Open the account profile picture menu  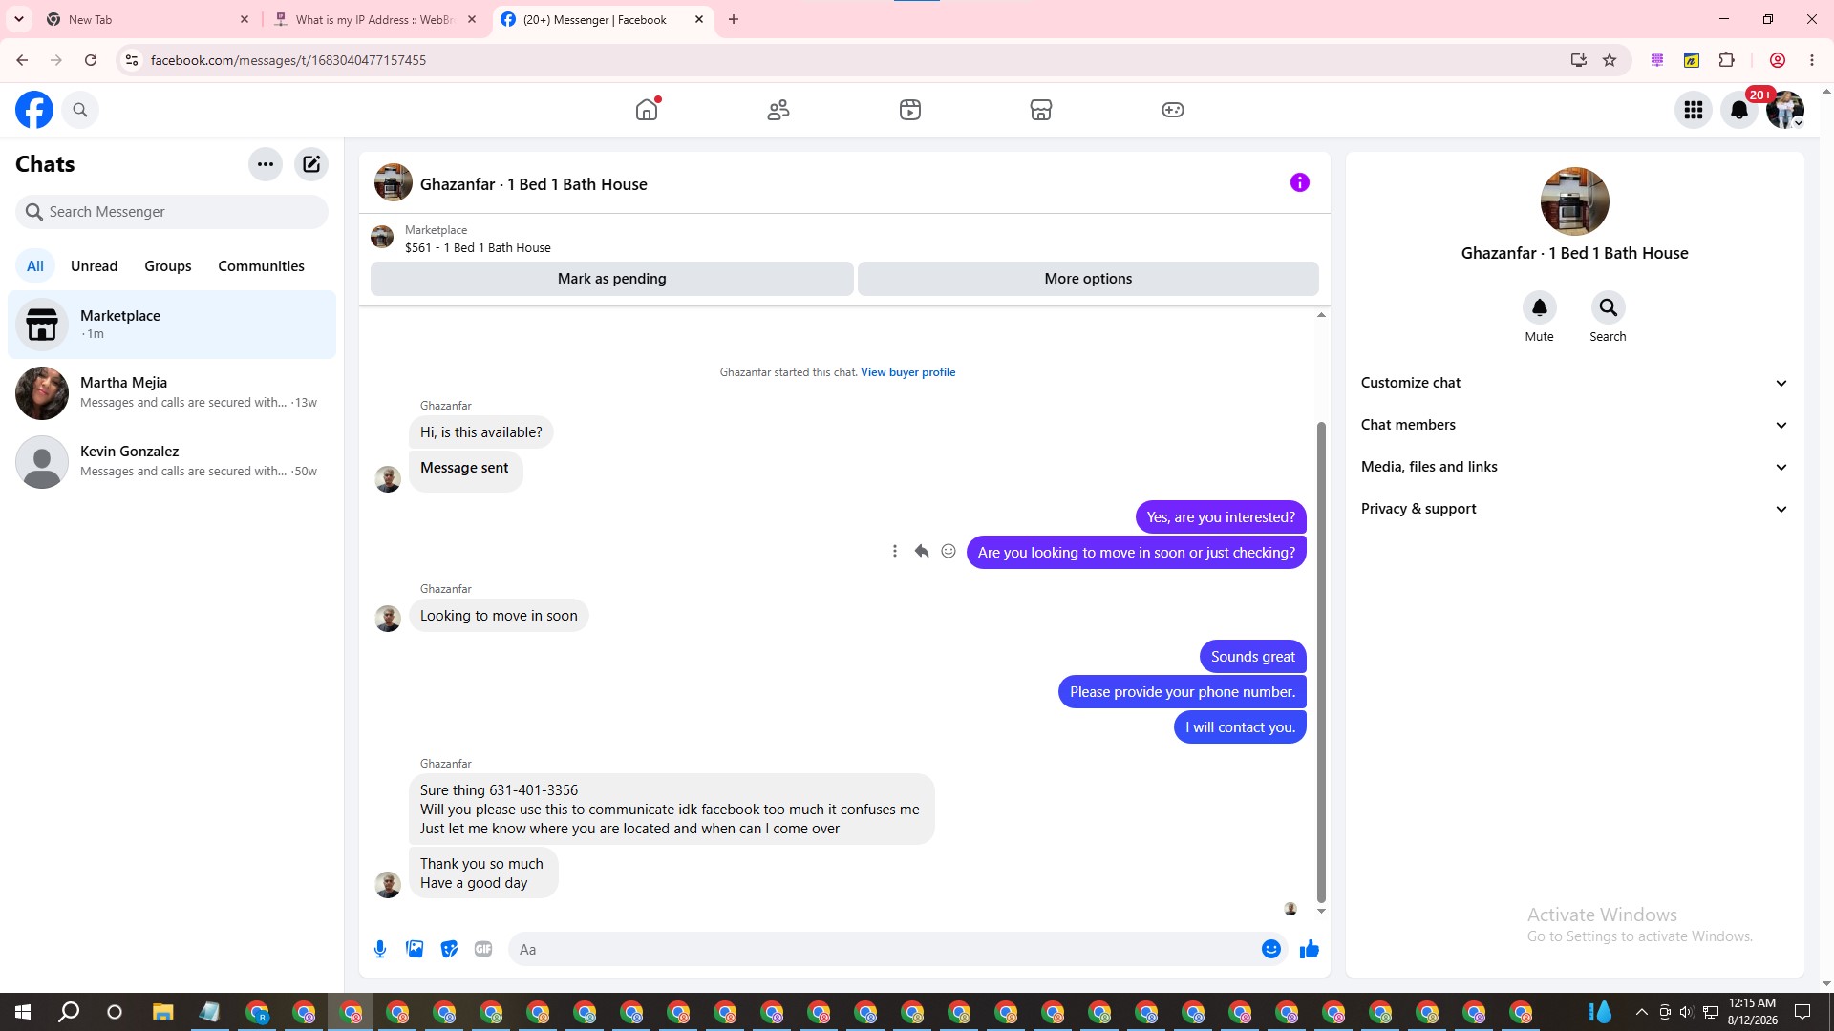point(1785,110)
